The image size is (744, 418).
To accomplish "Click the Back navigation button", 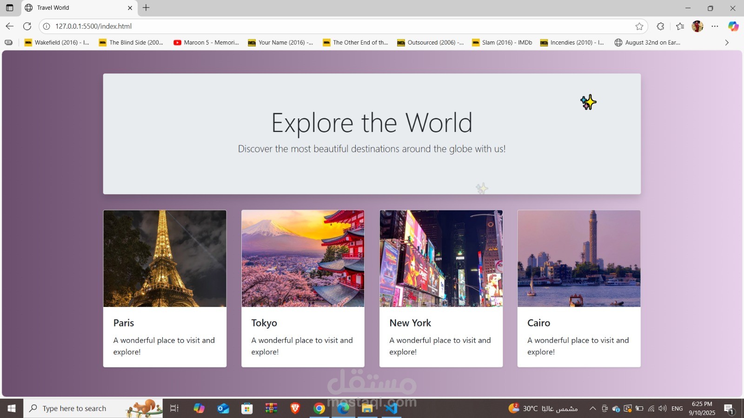I will click(x=9, y=26).
